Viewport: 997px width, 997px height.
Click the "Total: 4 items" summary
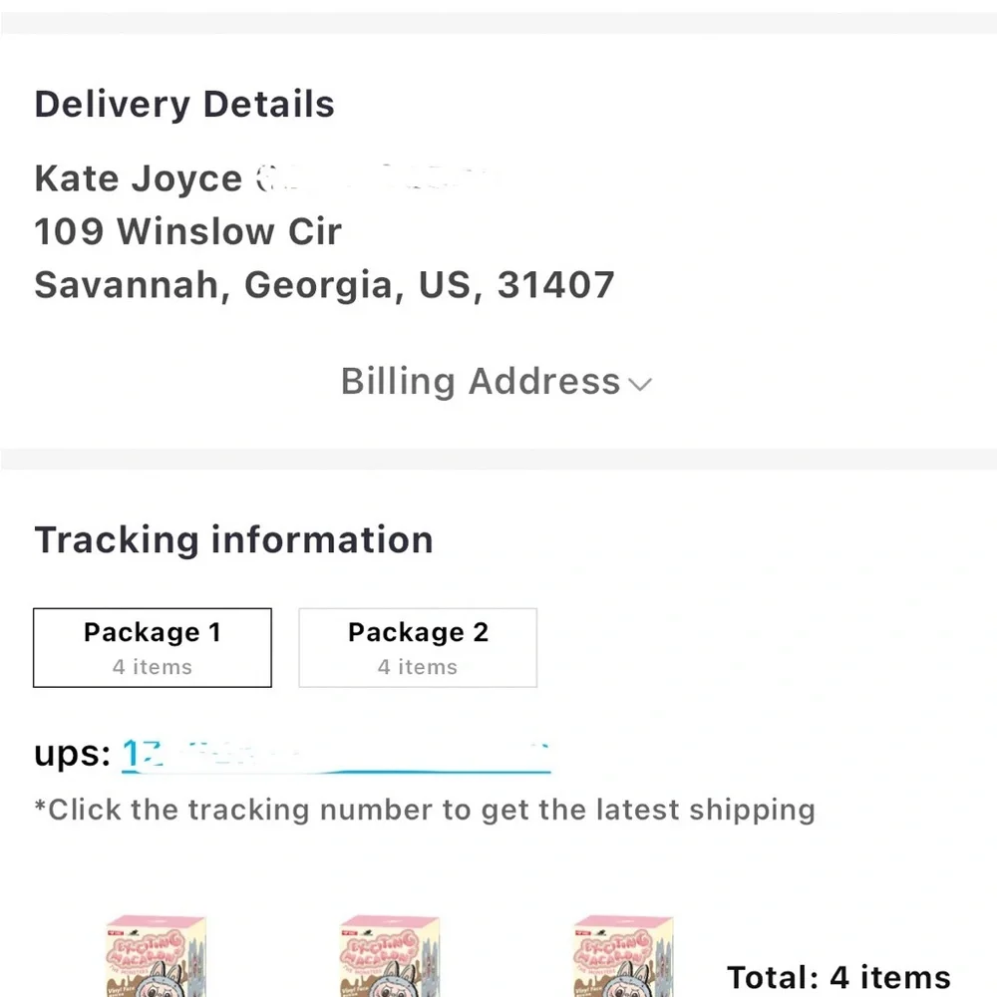point(838,977)
